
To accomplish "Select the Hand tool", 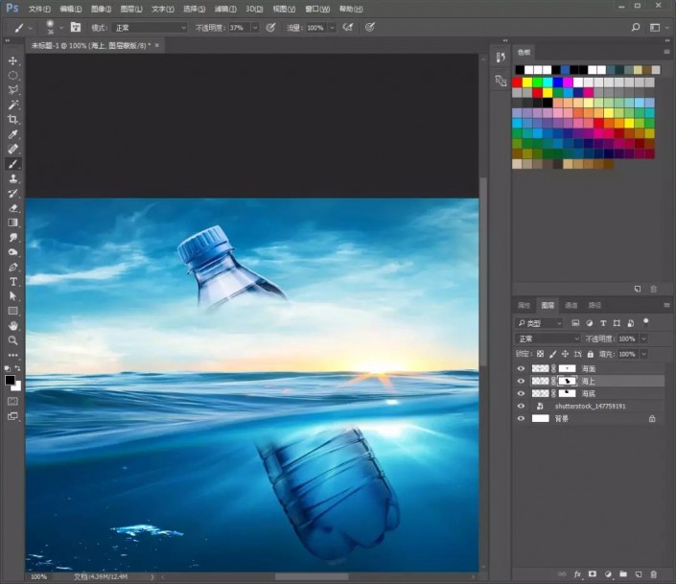I will coord(12,326).
